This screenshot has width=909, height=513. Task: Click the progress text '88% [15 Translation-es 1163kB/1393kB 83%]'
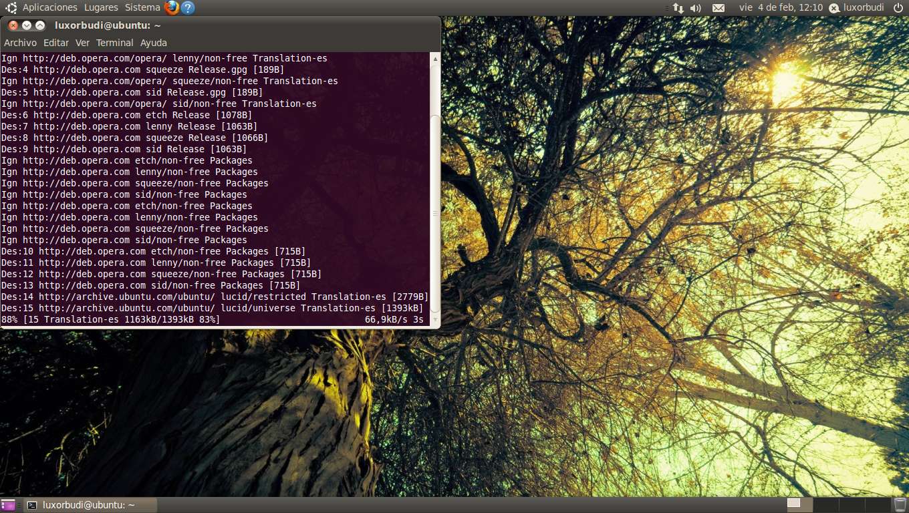[x=111, y=319]
